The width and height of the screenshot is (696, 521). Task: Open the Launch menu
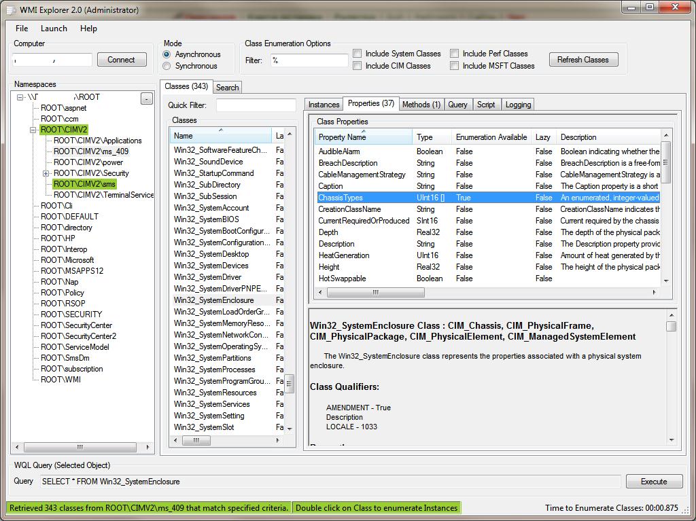(x=54, y=29)
